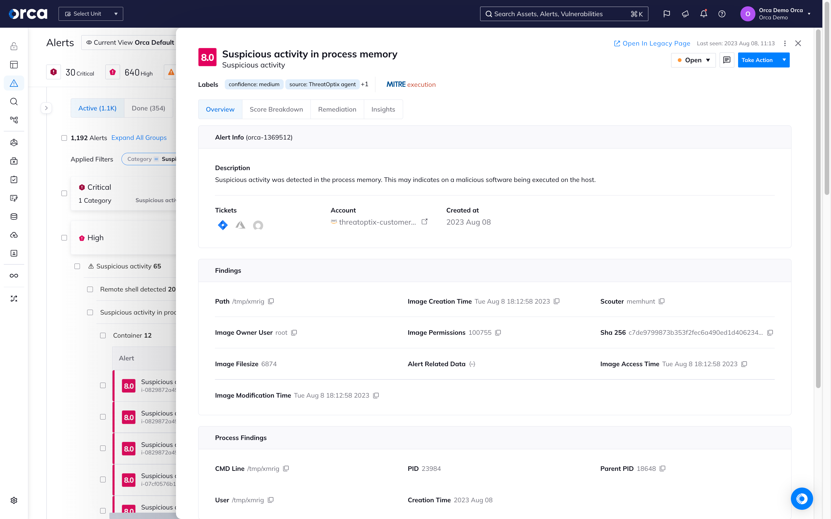Open the Open status dropdown
Viewport: 831px width, 519px height.
tap(693, 60)
